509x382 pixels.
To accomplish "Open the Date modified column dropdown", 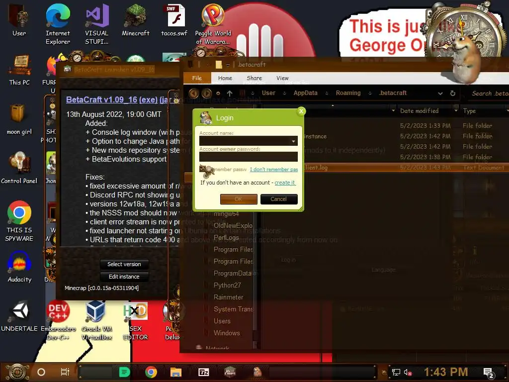I will click(x=456, y=111).
